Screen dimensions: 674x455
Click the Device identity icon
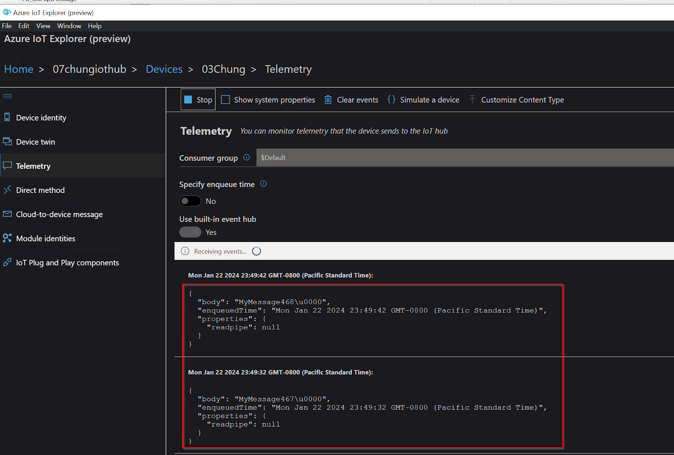7,117
